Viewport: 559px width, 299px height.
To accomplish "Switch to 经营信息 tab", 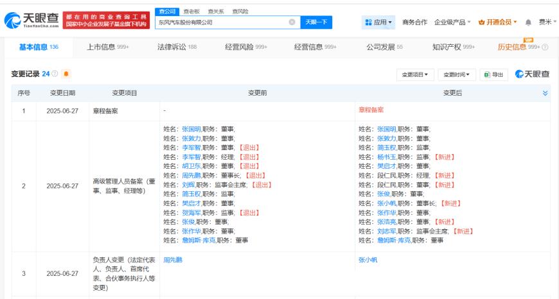I will point(315,47).
